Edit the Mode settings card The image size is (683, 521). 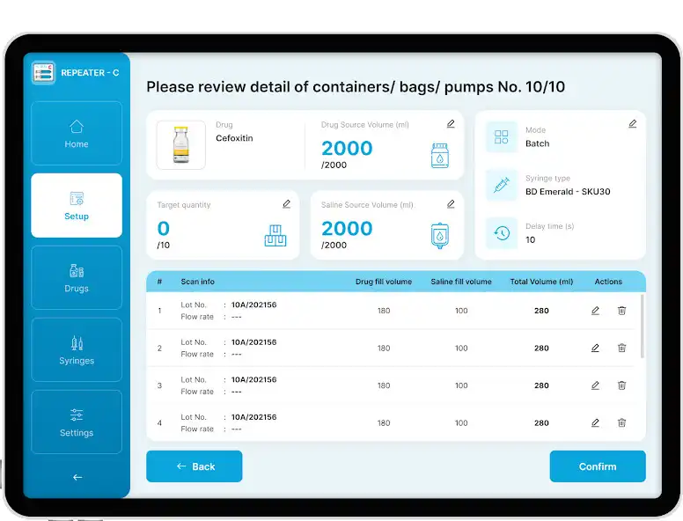tap(632, 124)
